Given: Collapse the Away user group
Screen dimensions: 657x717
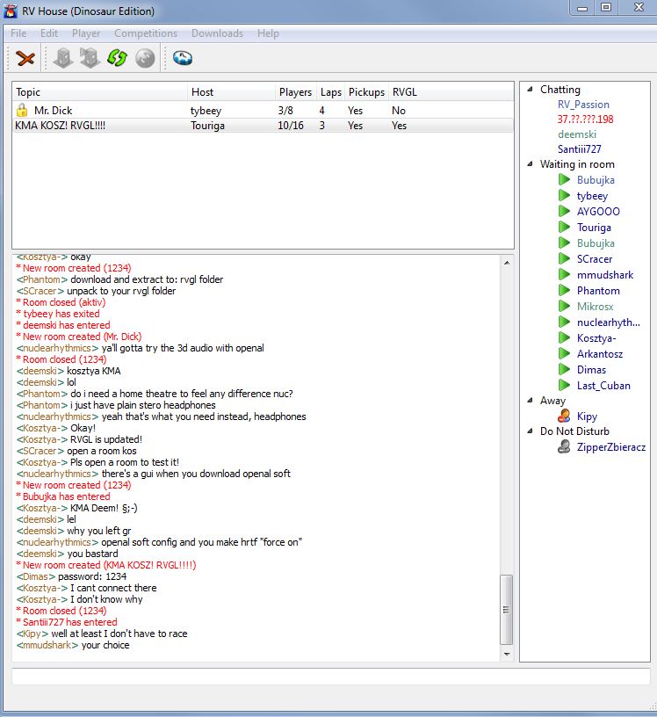Looking at the screenshot, I should (531, 400).
